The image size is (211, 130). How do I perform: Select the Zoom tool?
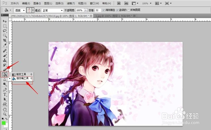point(5,114)
